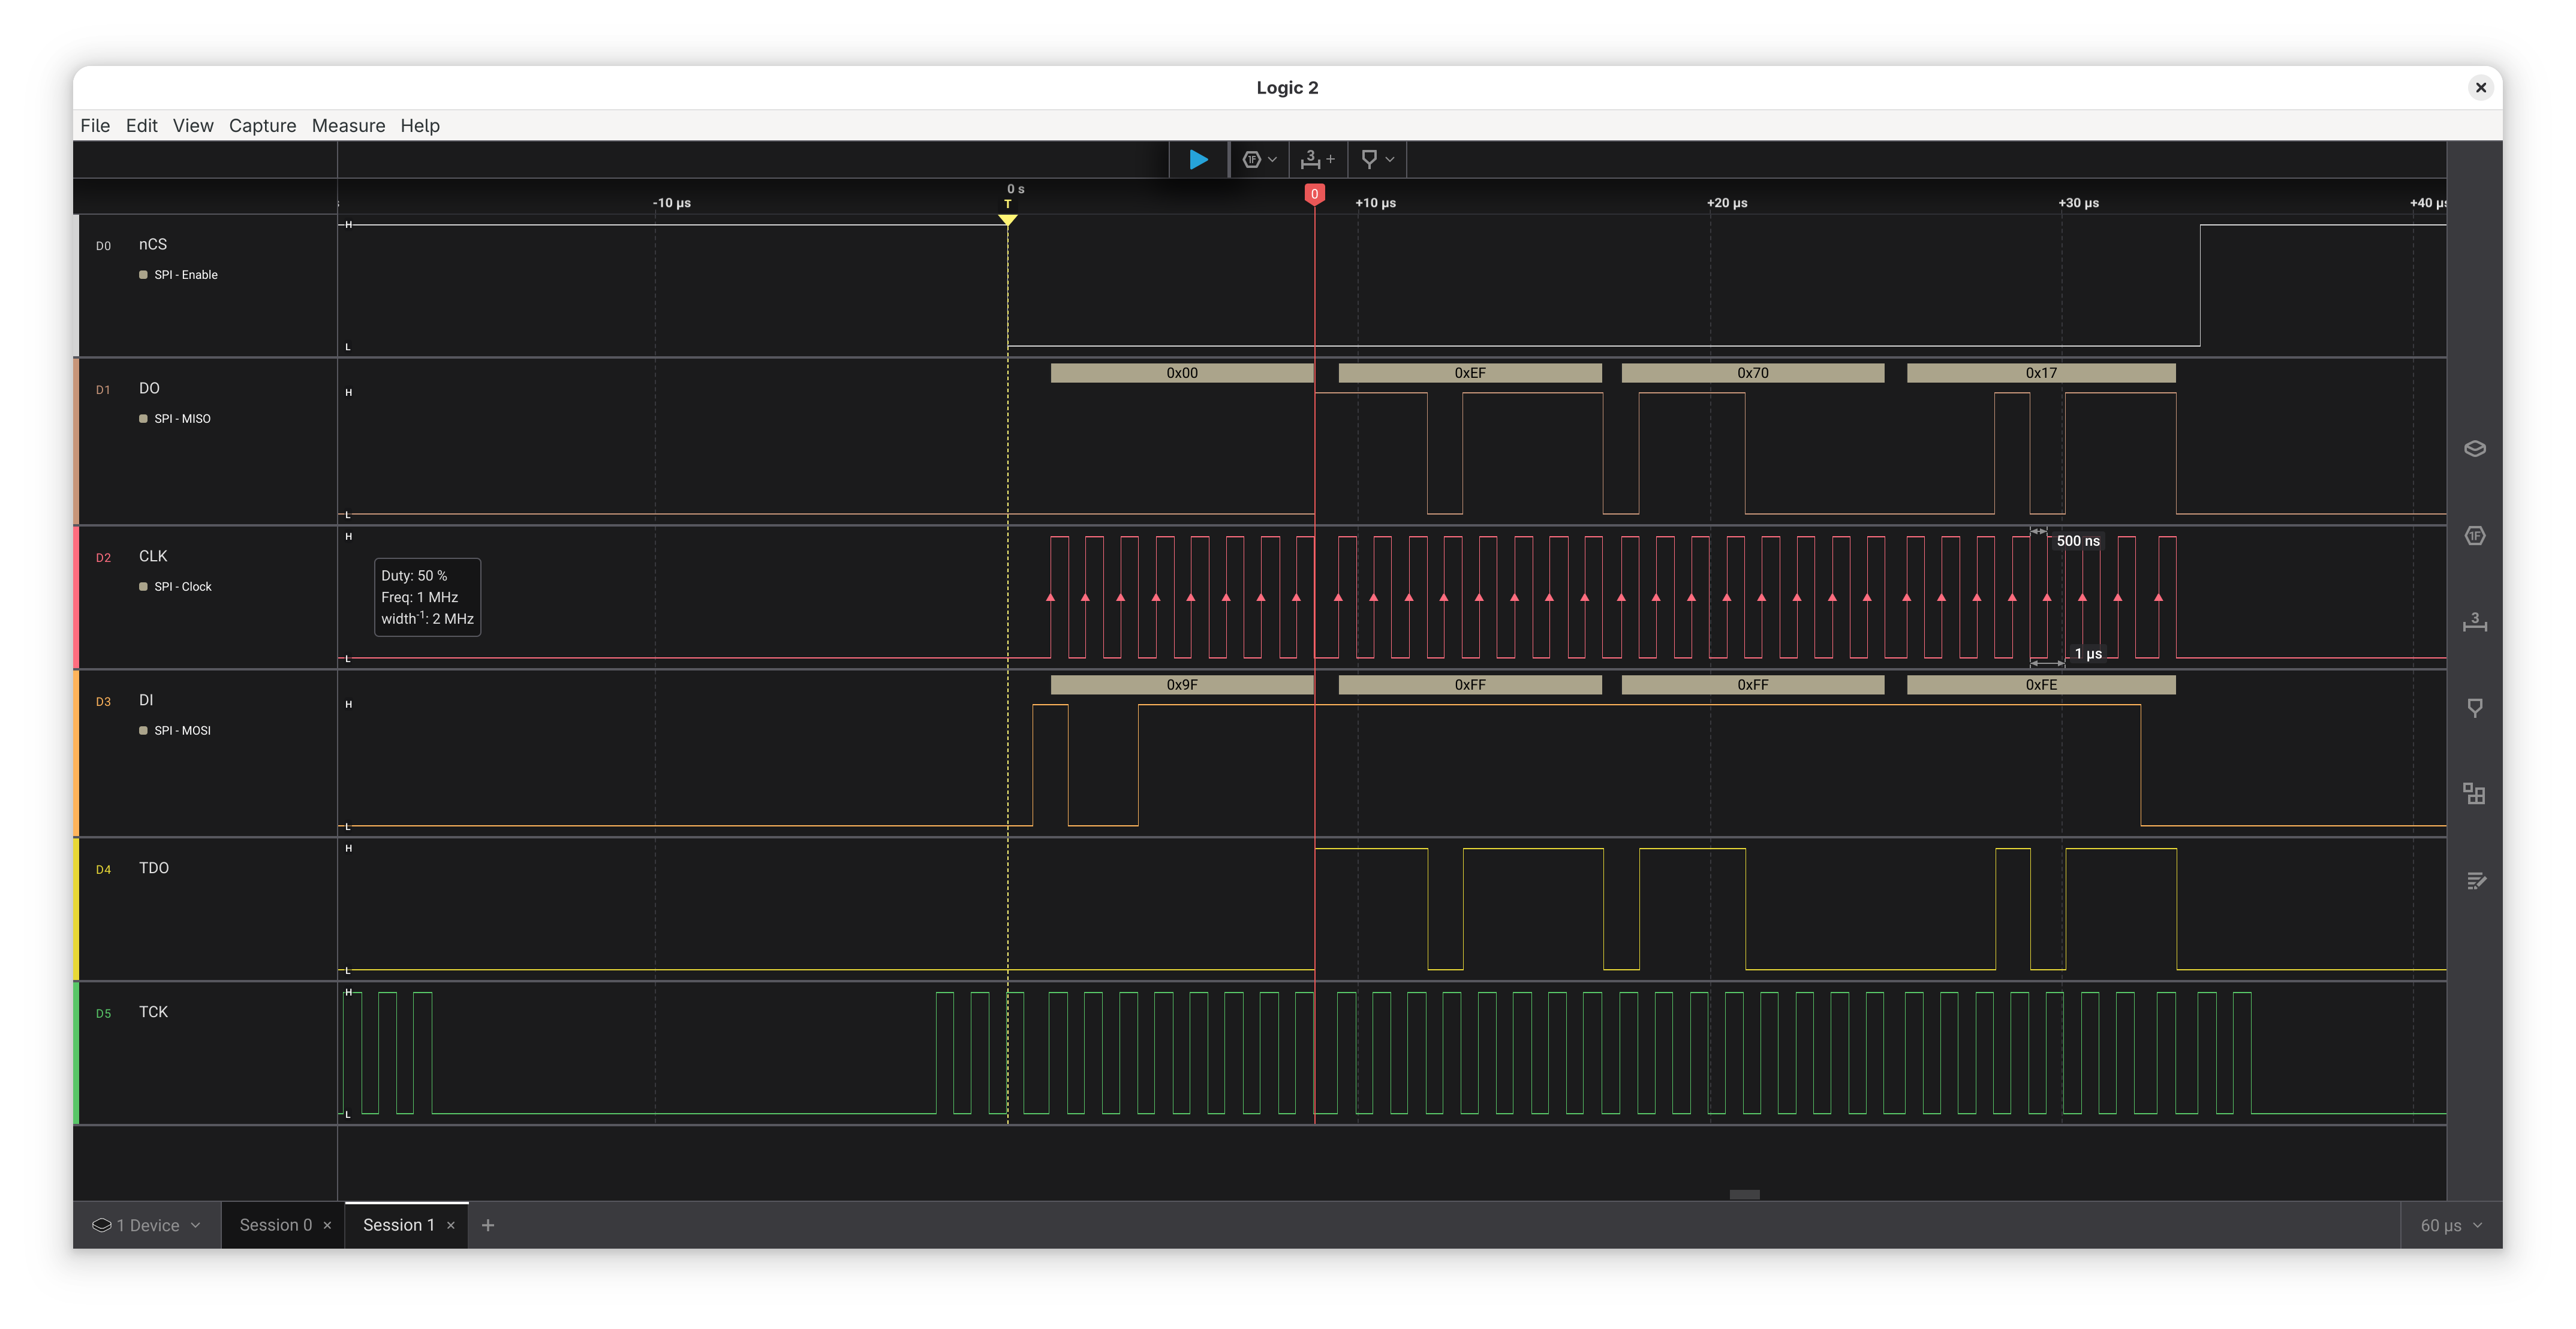Screen dimensions: 2576x1329
Task: Open the capture filter funnel icon
Action: [1370, 159]
